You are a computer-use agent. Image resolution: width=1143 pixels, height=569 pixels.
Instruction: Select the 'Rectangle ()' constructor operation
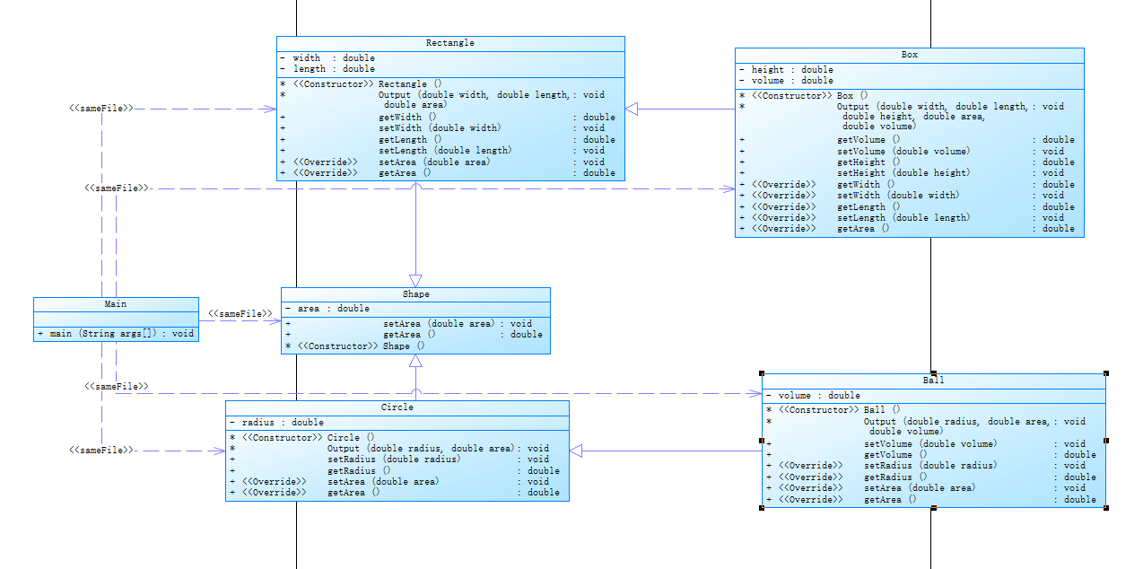click(x=360, y=84)
